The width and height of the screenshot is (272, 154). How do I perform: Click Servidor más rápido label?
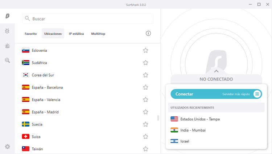236,94
